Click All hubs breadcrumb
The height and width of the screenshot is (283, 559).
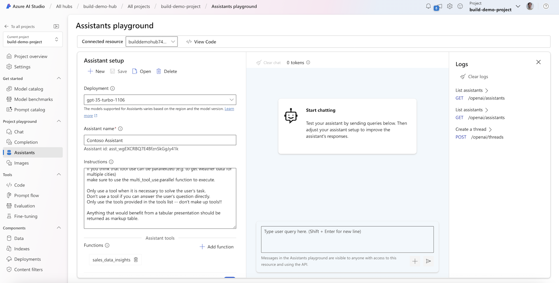coord(64,6)
